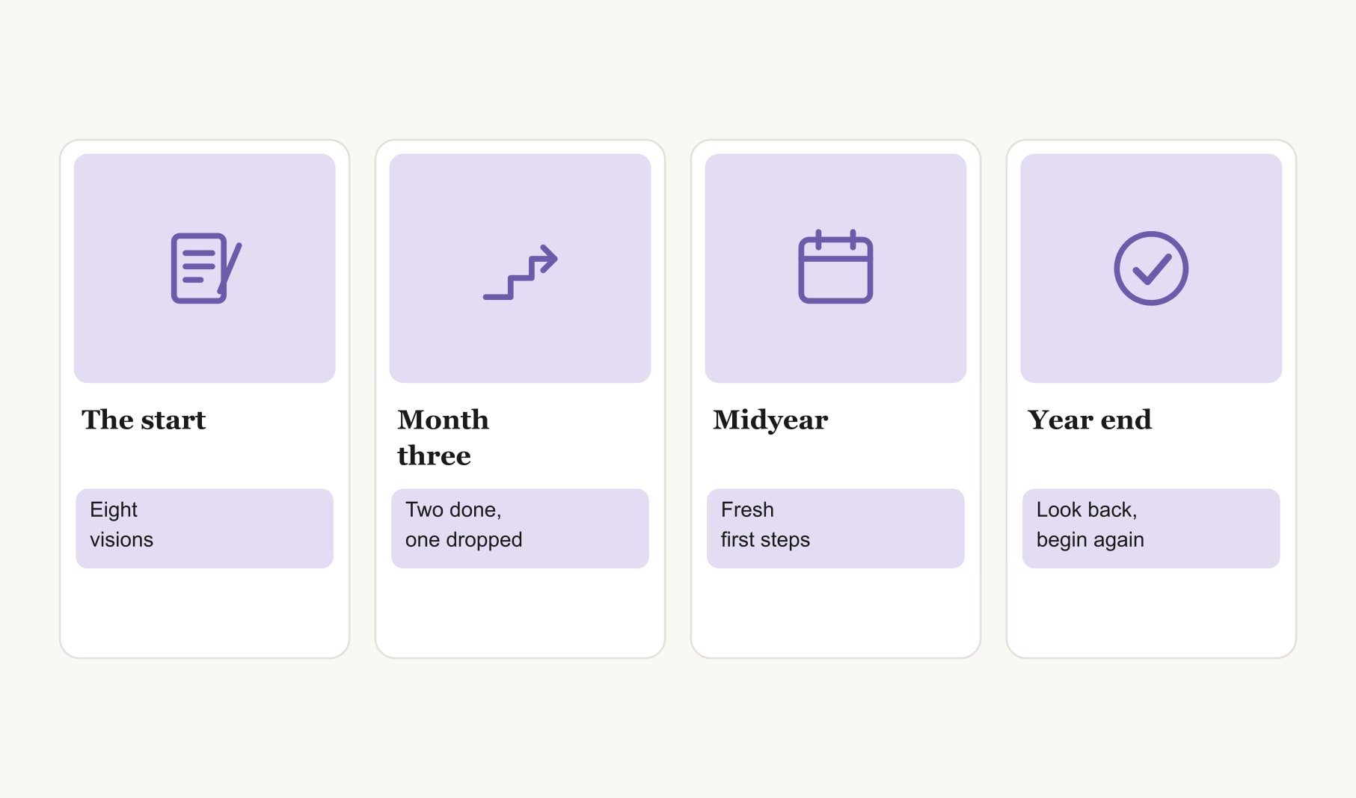Open 'Month three' card's lavender image tile

tap(520, 268)
